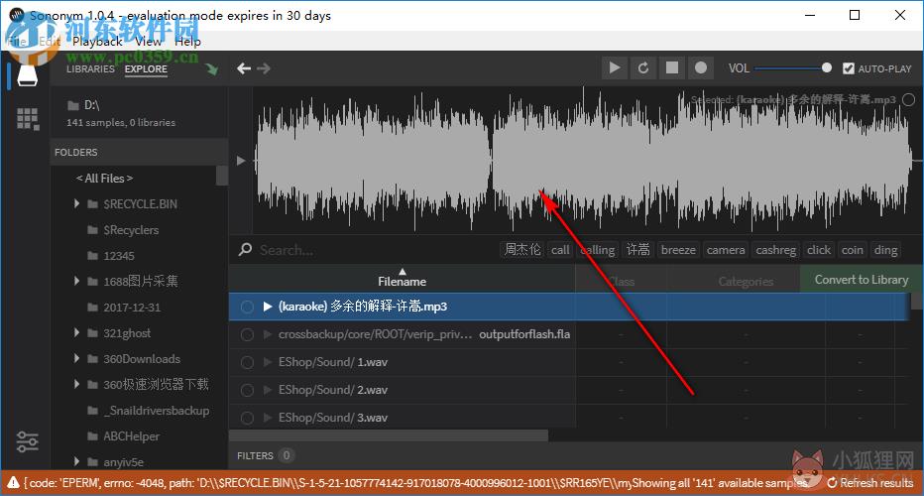The height and width of the screenshot is (496, 924).
Task: Select the 12345 folder
Action: point(118,255)
